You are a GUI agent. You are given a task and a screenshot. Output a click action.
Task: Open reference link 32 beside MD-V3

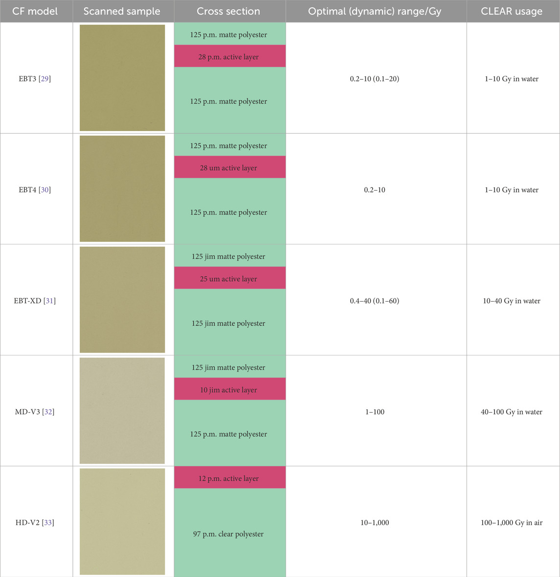point(48,412)
